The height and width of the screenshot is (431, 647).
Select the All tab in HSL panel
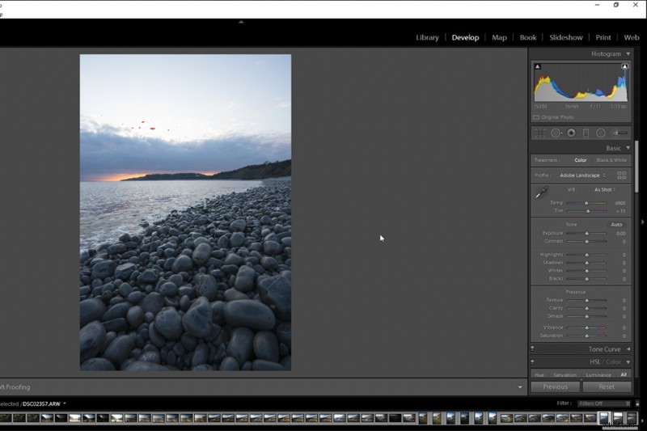click(x=624, y=374)
